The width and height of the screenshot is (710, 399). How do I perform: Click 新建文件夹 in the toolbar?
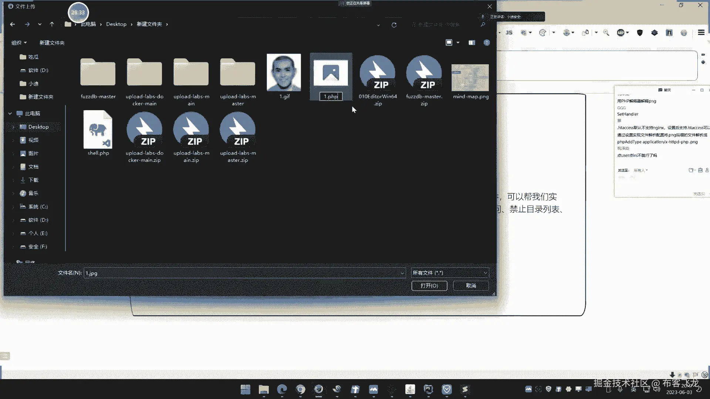pos(52,43)
